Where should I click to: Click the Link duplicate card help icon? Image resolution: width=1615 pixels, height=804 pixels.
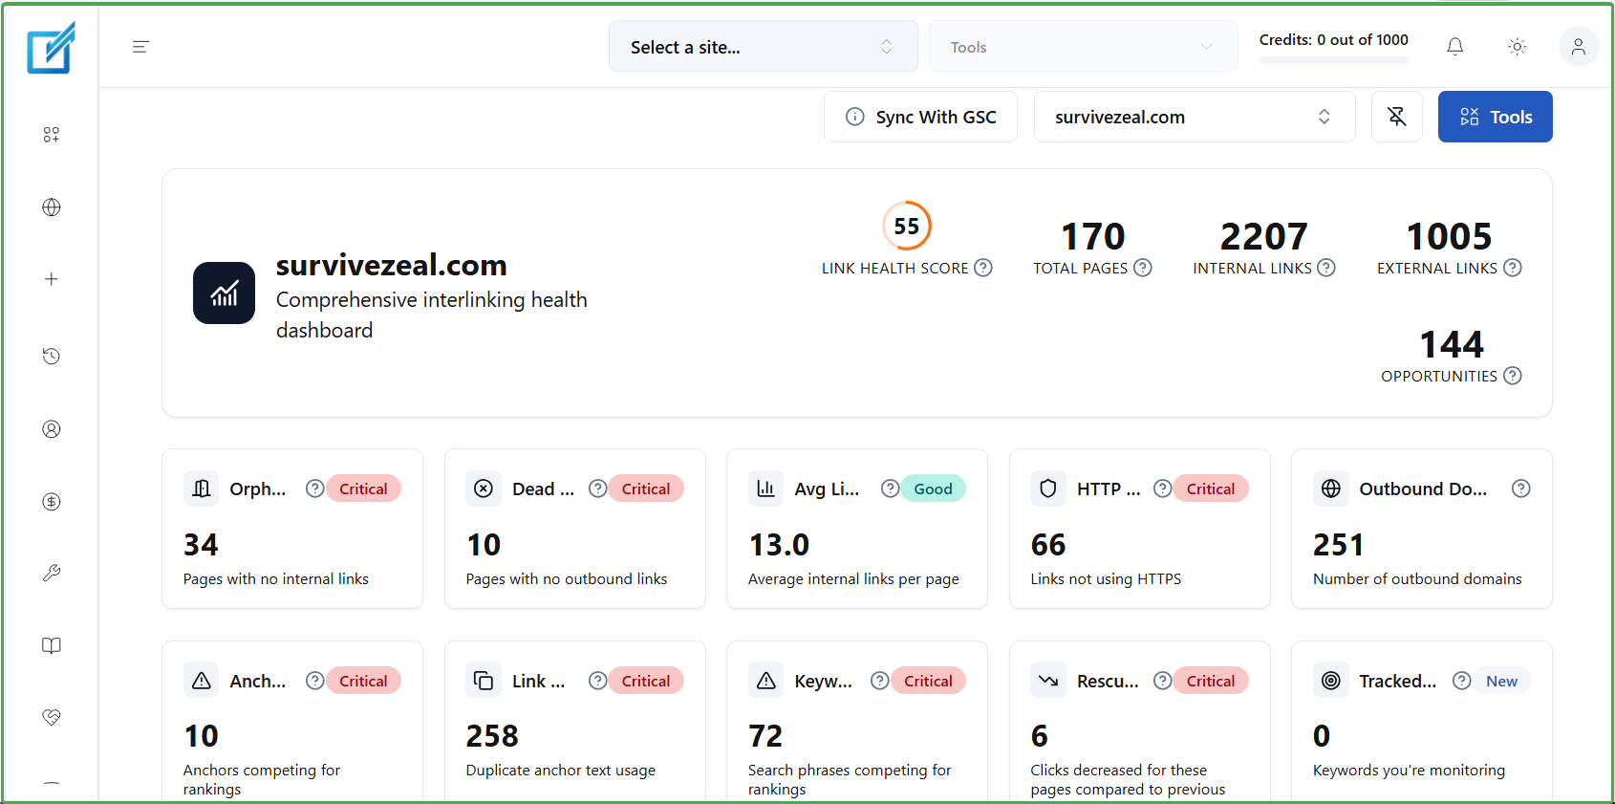(598, 681)
